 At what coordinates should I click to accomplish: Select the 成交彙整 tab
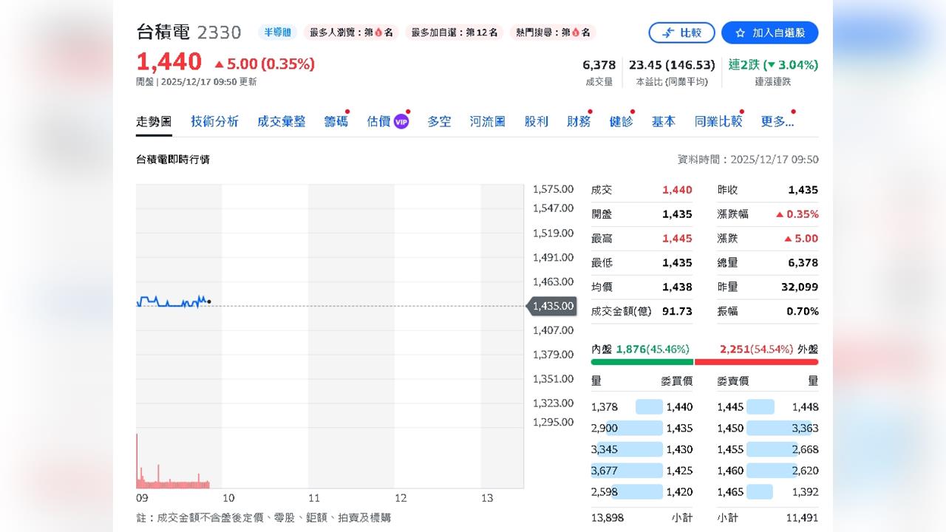click(x=282, y=121)
